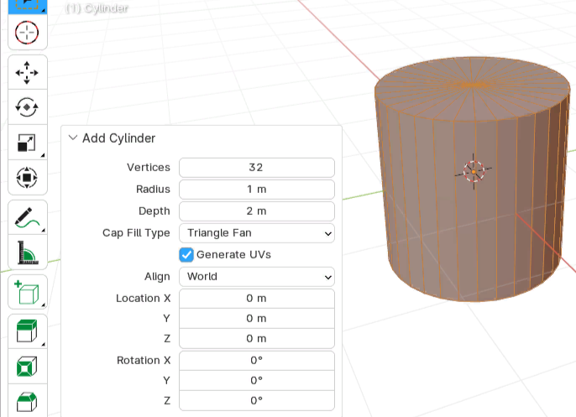Image resolution: width=576 pixels, height=417 pixels.
Task: Select the Inset Faces tool
Action: [x=28, y=367]
